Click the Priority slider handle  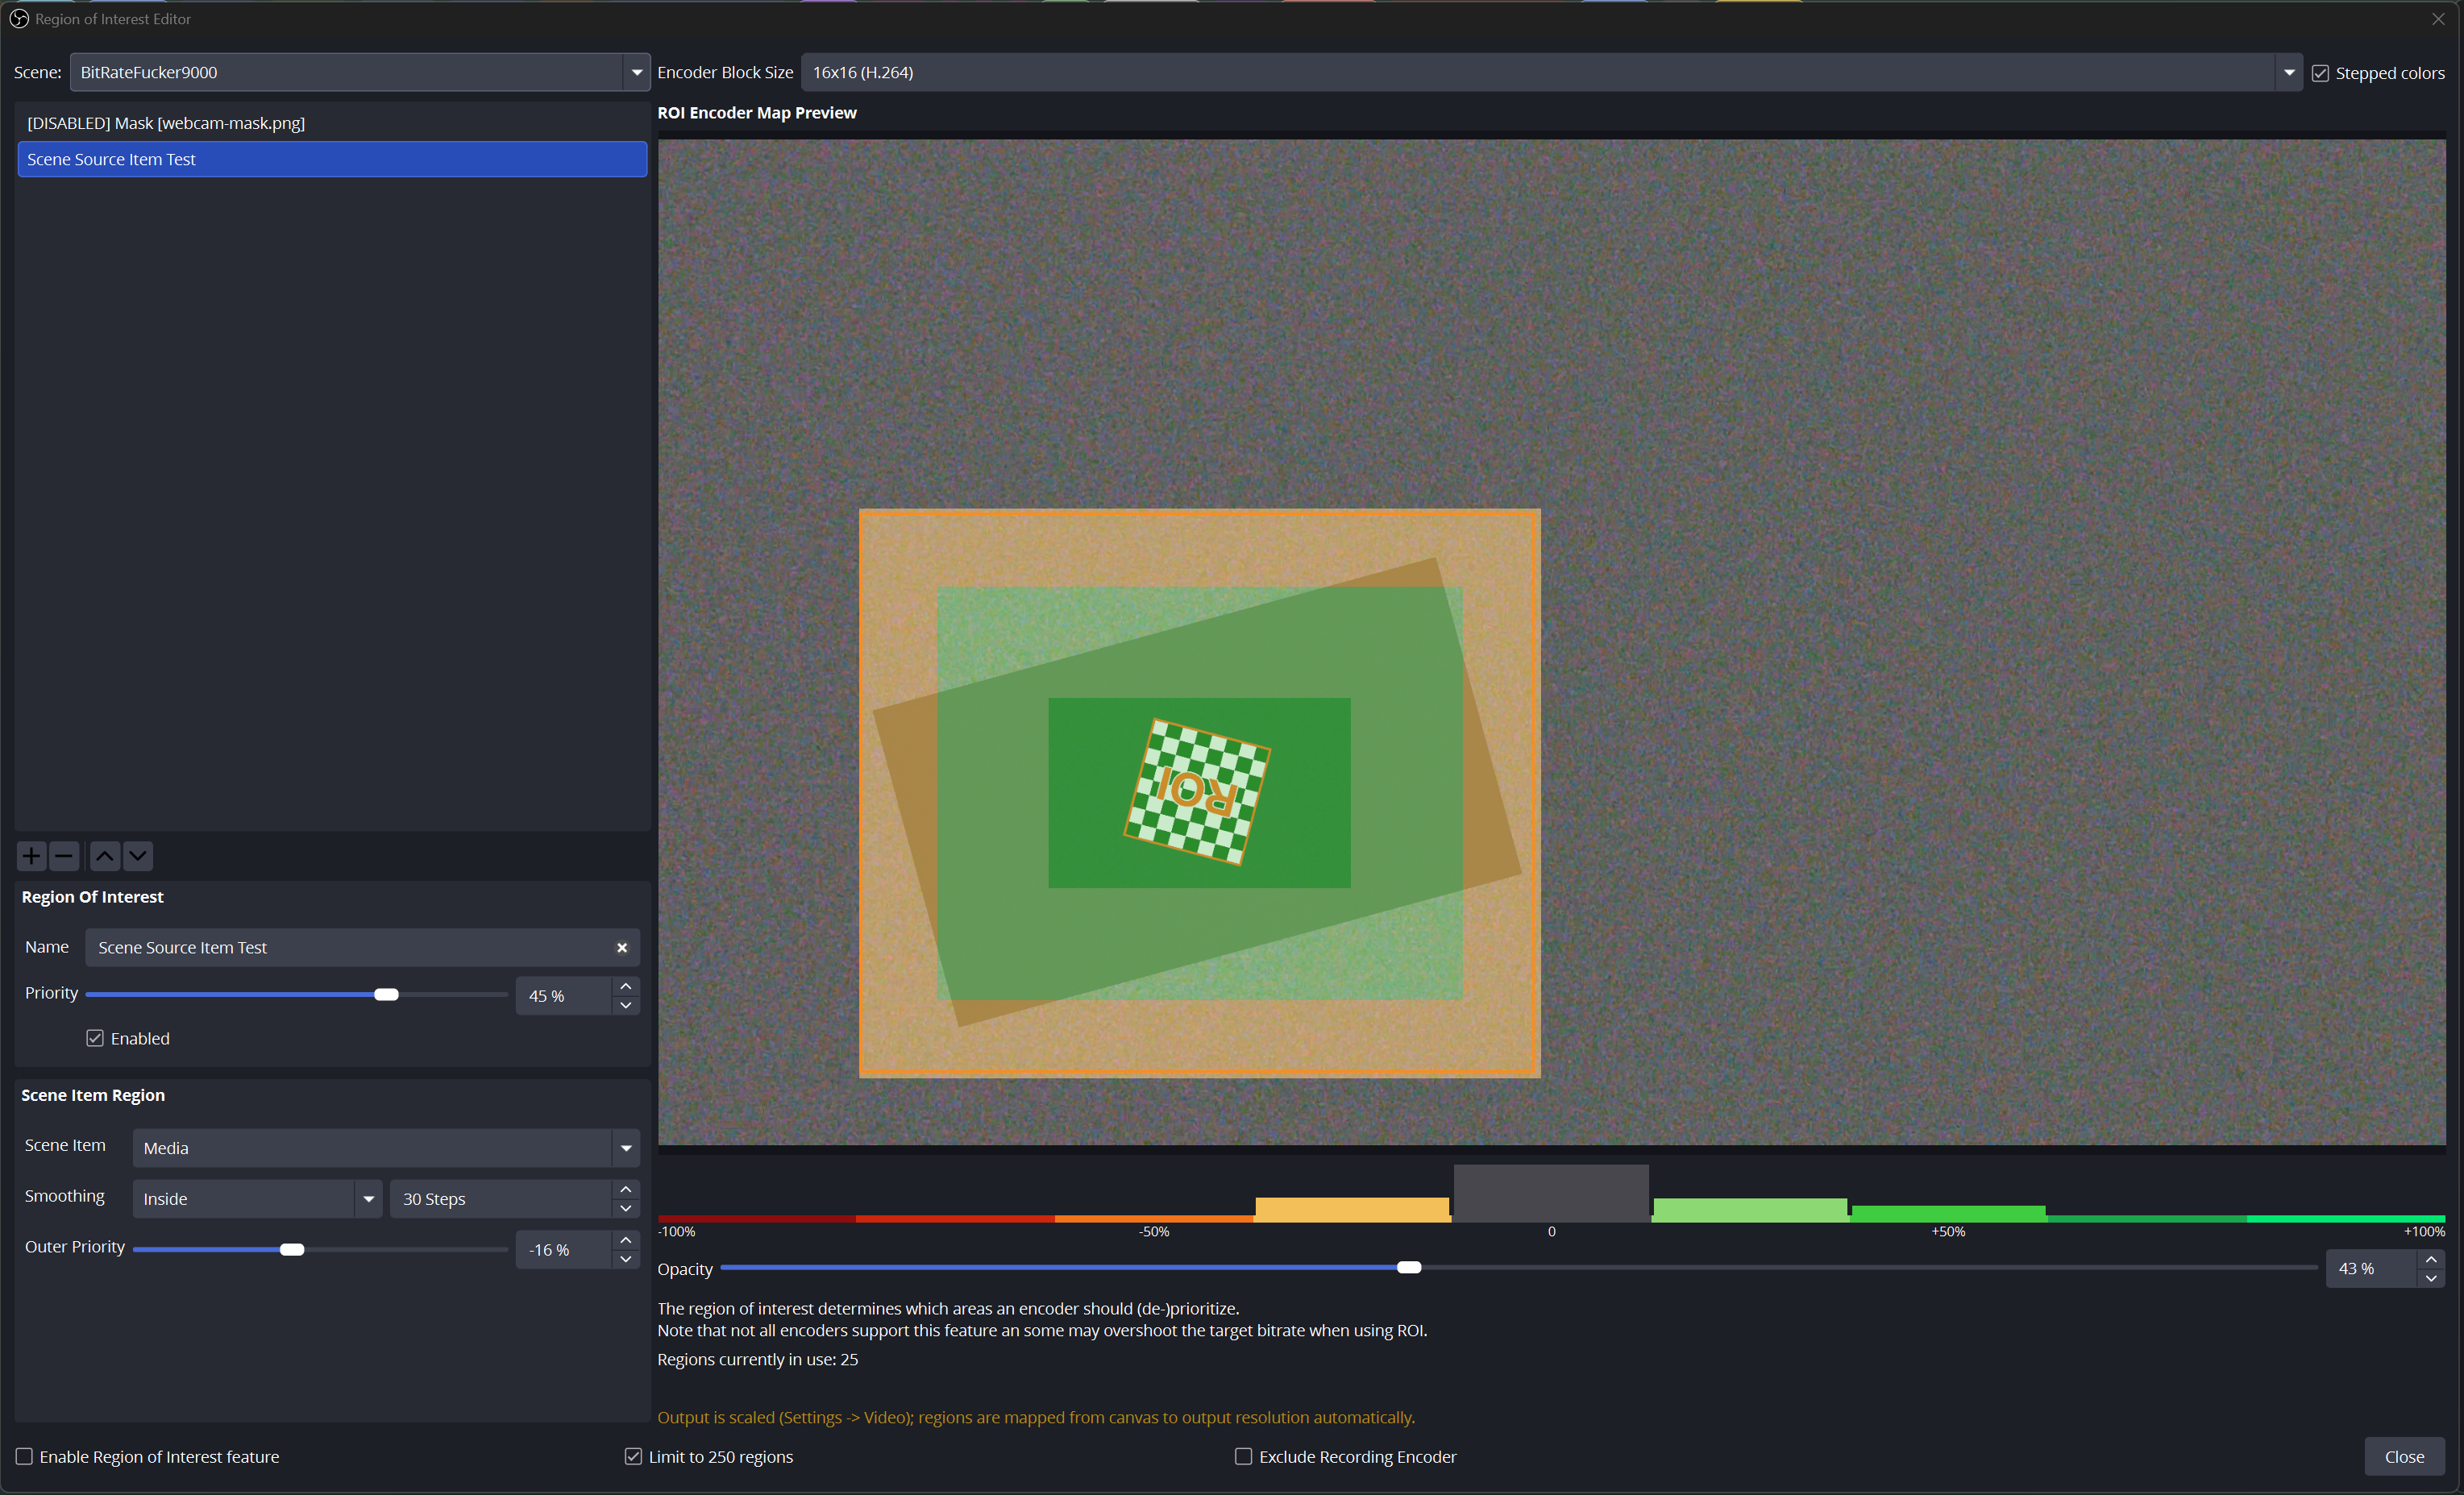pos(386,995)
